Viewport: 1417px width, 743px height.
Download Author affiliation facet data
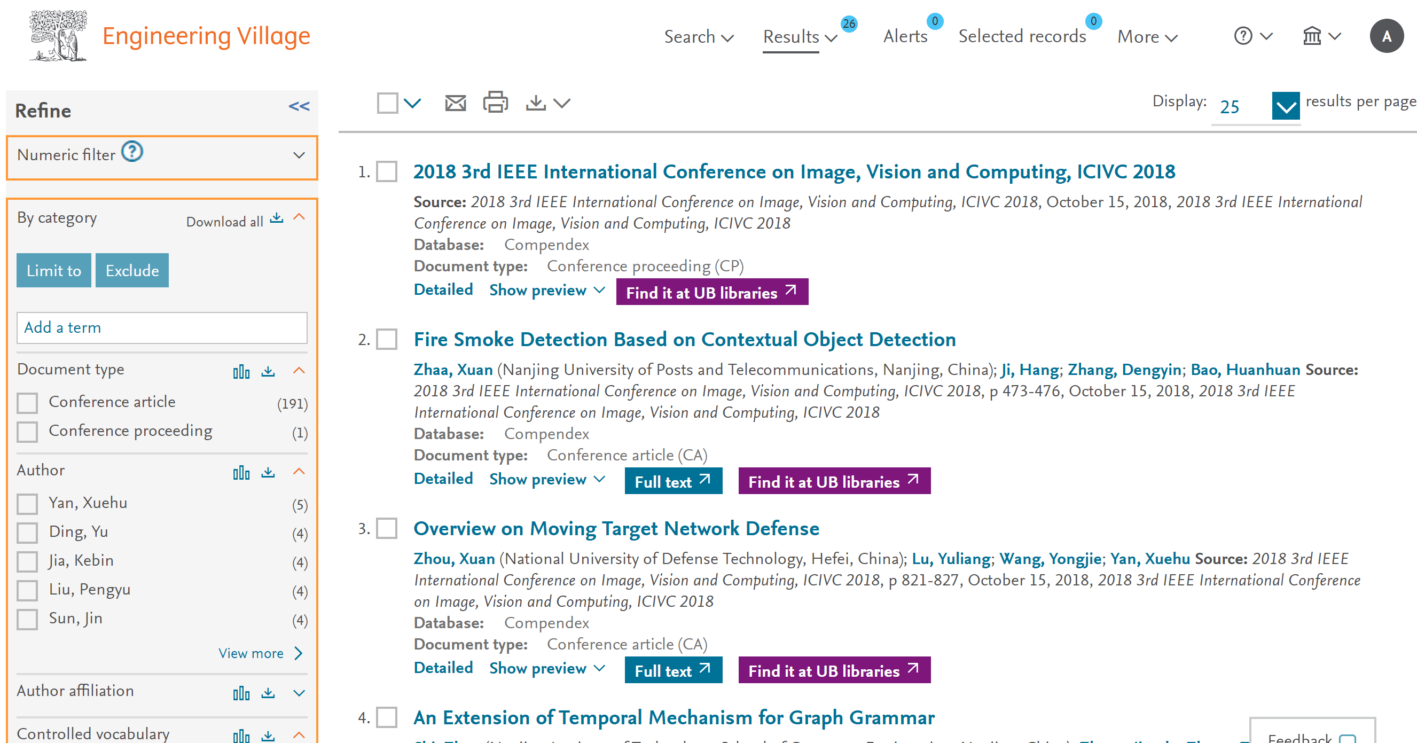(268, 692)
